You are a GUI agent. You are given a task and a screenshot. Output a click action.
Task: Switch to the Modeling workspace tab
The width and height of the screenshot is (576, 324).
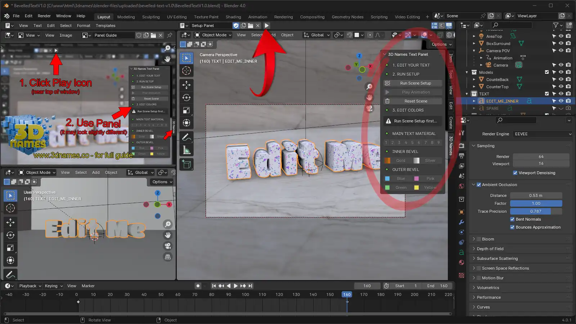click(126, 17)
